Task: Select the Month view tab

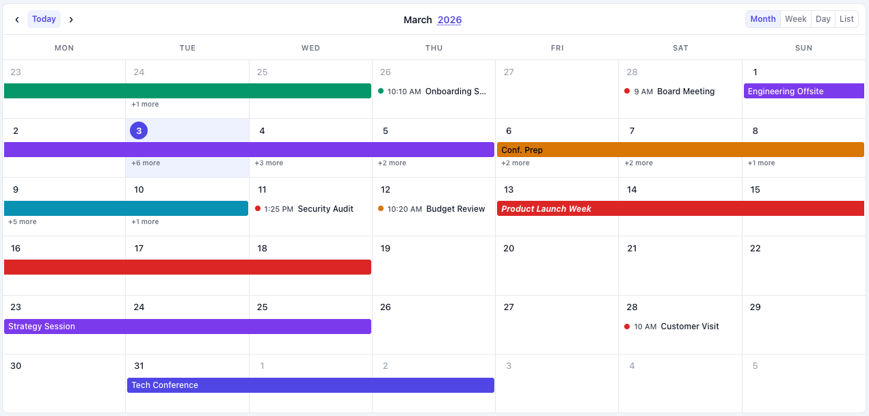Action: pyautogui.click(x=762, y=18)
